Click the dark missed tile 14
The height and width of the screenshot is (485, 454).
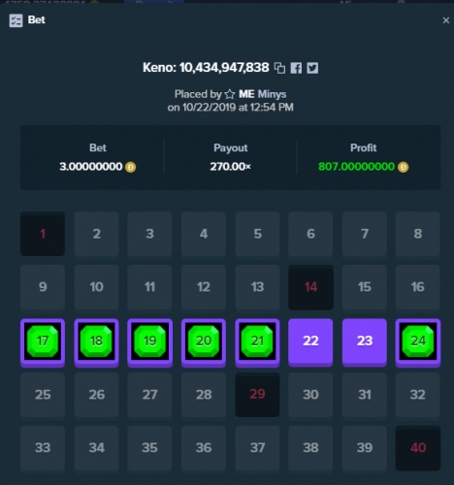[x=310, y=287]
